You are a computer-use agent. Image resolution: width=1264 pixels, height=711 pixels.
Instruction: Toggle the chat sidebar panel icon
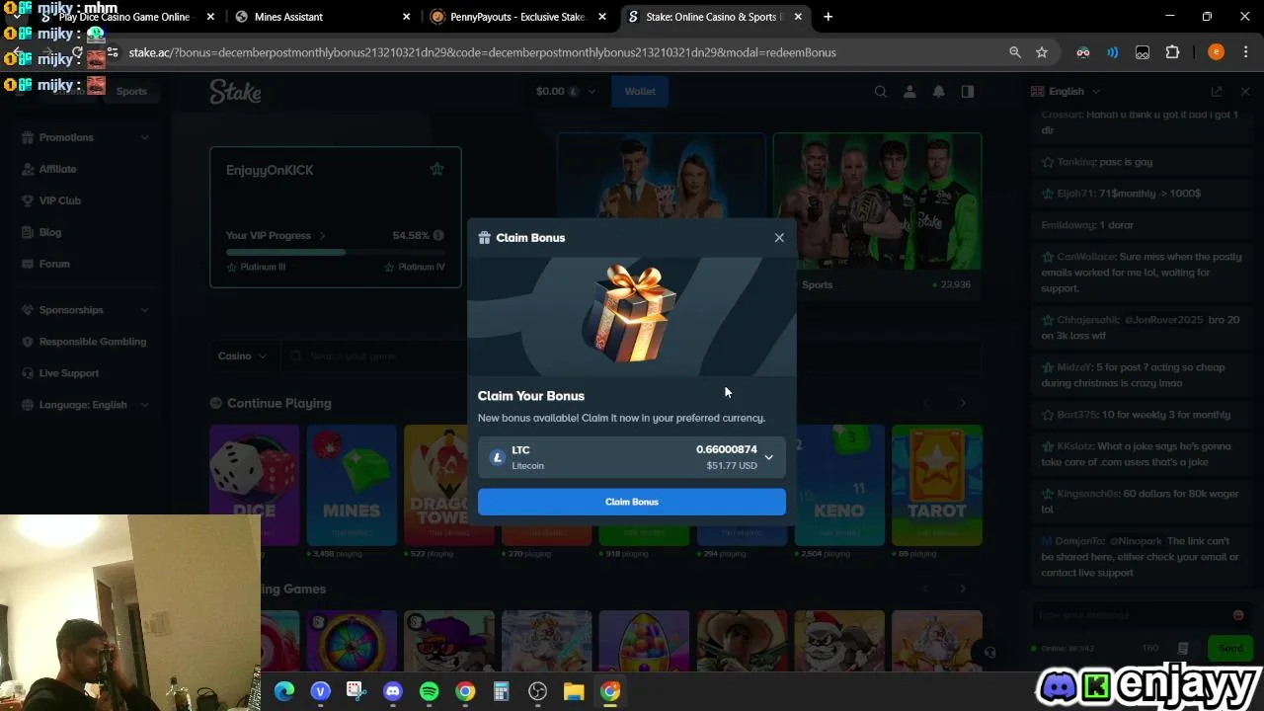(968, 92)
